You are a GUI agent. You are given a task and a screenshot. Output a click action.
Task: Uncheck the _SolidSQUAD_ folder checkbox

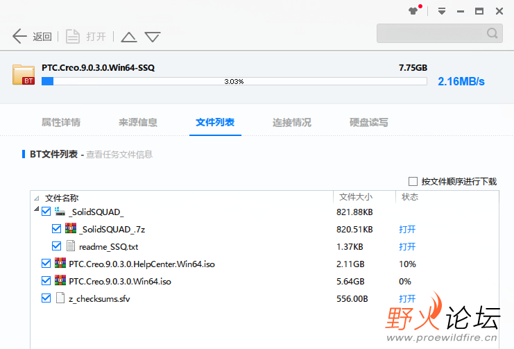46,212
